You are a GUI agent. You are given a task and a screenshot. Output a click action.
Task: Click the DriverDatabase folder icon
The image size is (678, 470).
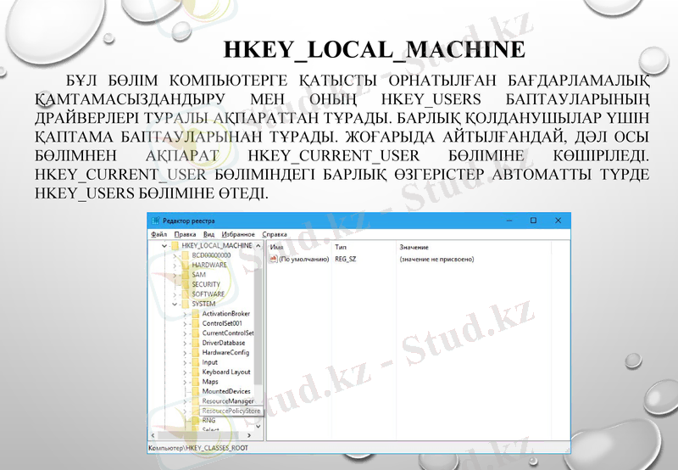pos(196,343)
